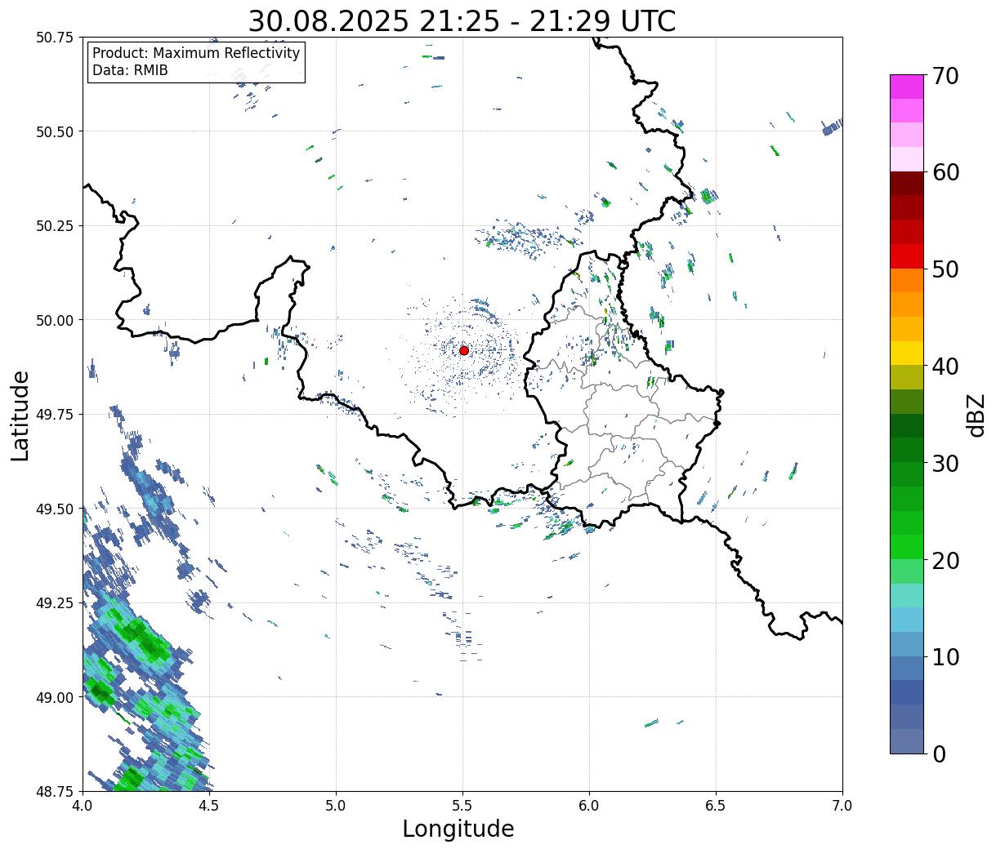The width and height of the screenshot is (996, 849).
Task: Click the 'Data: RMIB' label
Action: (x=130, y=70)
